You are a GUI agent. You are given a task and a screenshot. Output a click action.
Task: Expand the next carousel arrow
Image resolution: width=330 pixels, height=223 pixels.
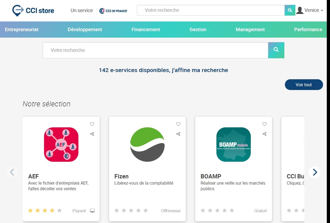314,172
